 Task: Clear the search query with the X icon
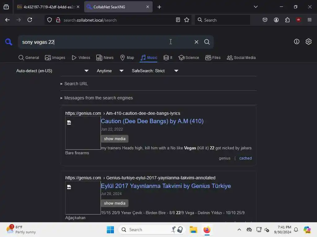click(196, 42)
